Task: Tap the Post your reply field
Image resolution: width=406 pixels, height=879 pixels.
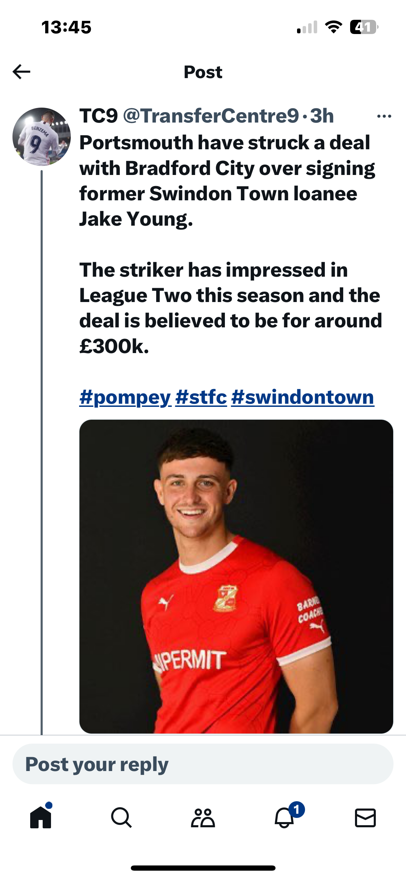Action: [x=203, y=764]
